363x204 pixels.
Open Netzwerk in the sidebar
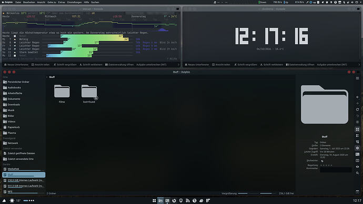click(24, 143)
